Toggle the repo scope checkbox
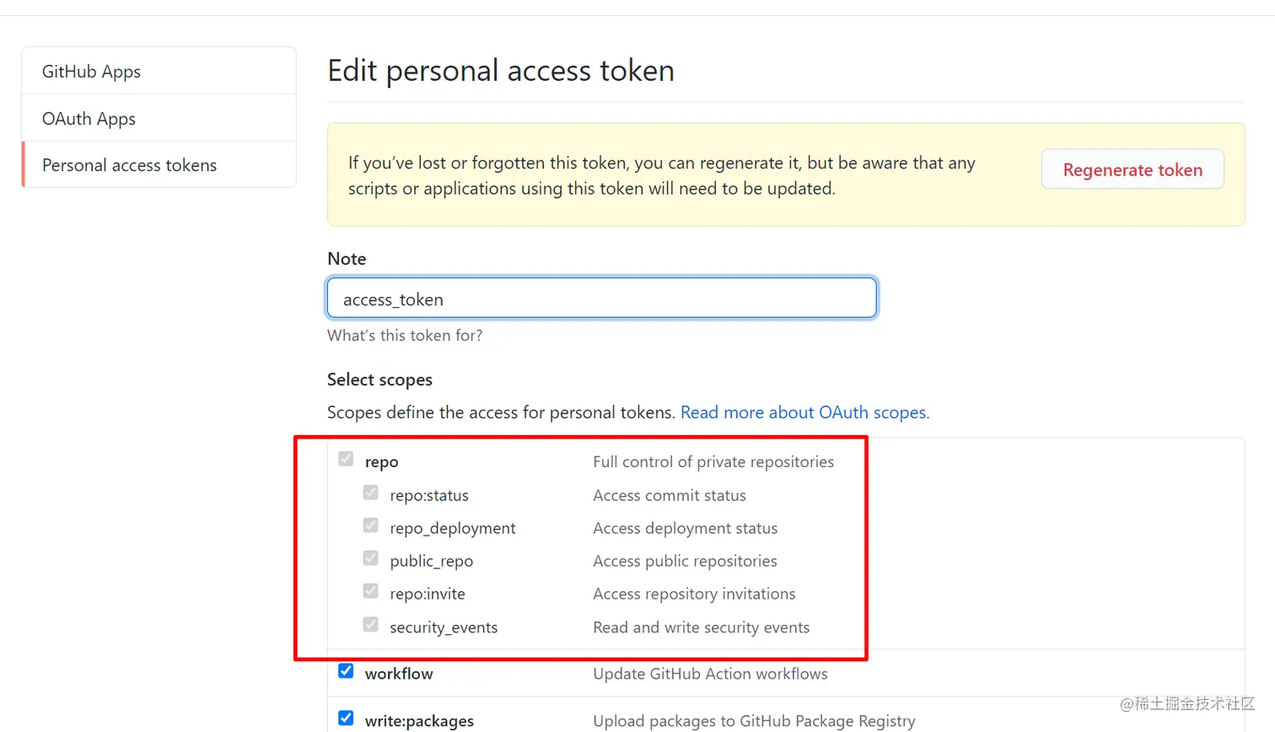1275x732 pixels. click(x=346, y=460)
